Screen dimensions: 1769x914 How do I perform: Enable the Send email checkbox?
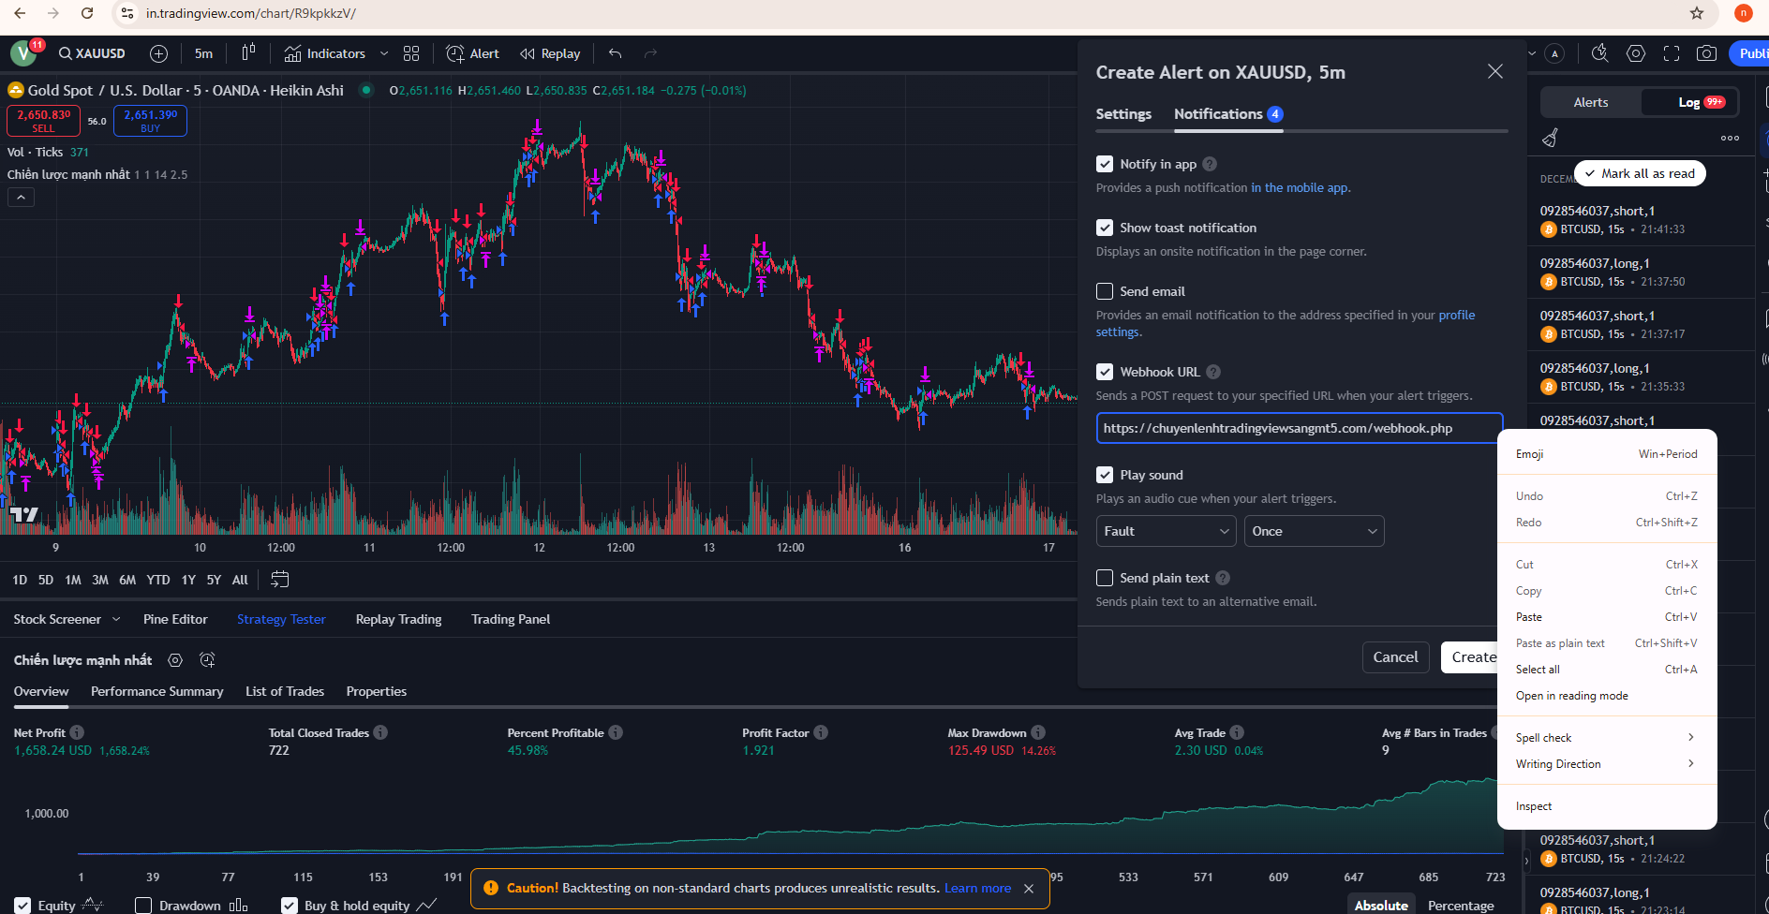[x=1105, y=291]
